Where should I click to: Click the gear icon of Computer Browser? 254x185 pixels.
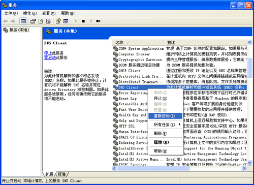coord(115,54)
